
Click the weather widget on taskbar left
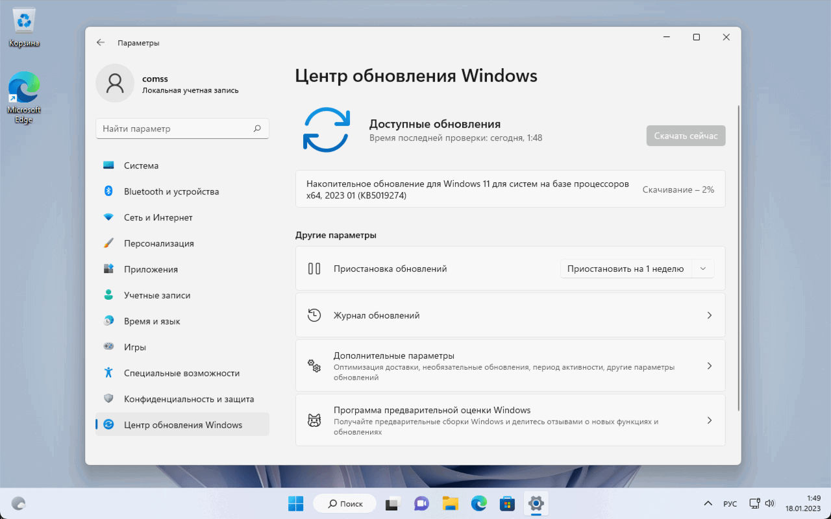tap(19, 503)
